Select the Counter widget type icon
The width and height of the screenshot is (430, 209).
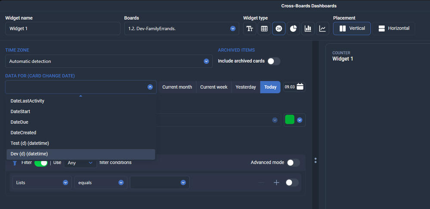(278, 28)
